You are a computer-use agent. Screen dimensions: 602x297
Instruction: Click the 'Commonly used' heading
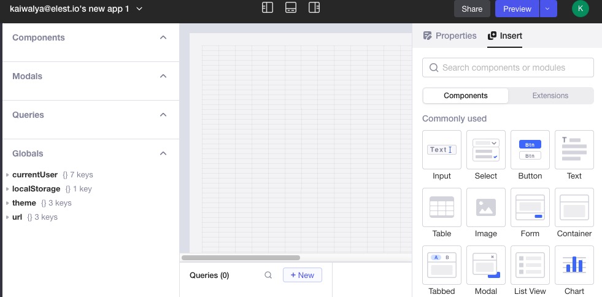[454, 118]
